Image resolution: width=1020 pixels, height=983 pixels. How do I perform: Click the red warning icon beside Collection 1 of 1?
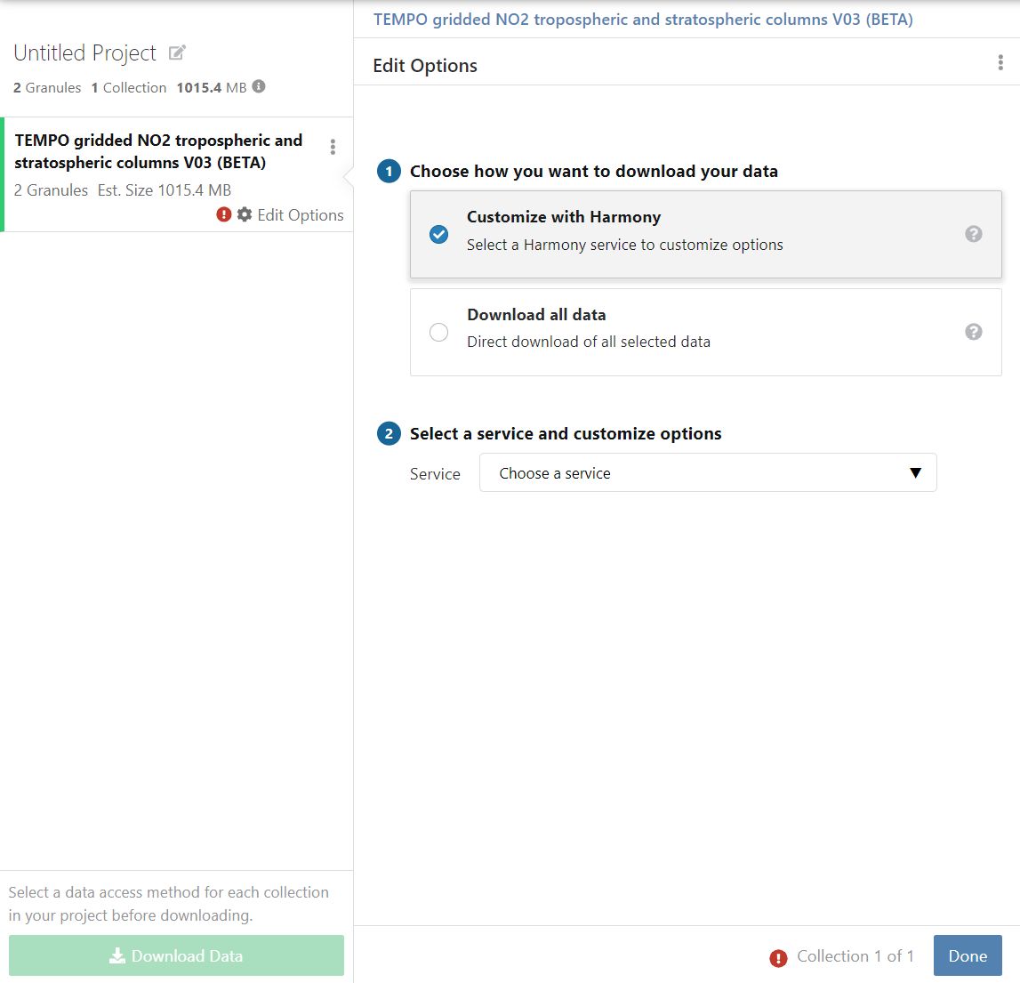778,957
